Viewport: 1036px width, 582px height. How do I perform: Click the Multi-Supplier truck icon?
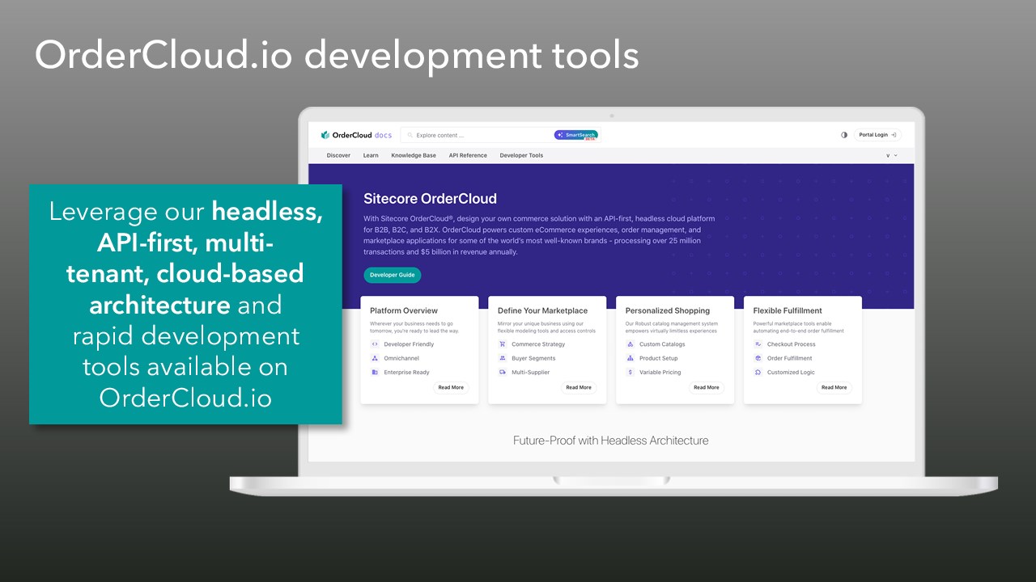[503, 373]
